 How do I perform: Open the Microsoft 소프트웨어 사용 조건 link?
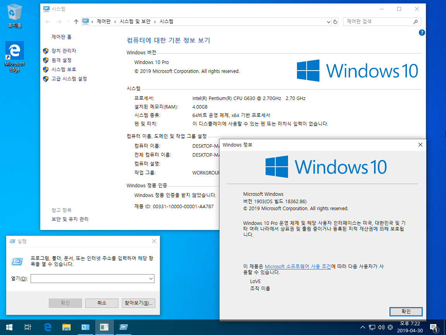coord(298,266)
